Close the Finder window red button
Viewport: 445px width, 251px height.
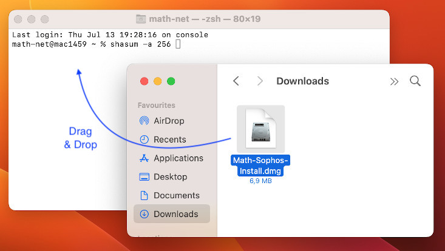pyautogui.click(x=144, y=81)
